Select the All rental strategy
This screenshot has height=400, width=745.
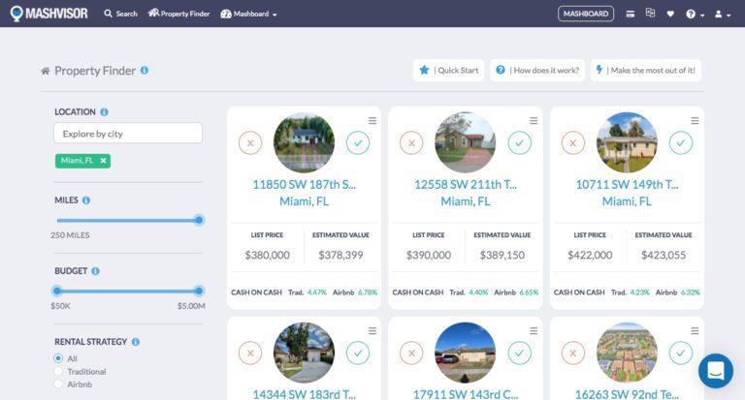point(58,358)
